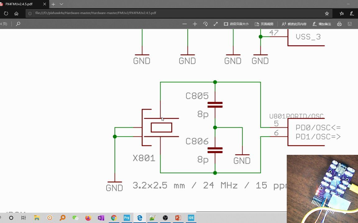358x223 pixels.
Task: Toggle full screen with the diagonal arrow icon
Action: (x=216, y=24)
